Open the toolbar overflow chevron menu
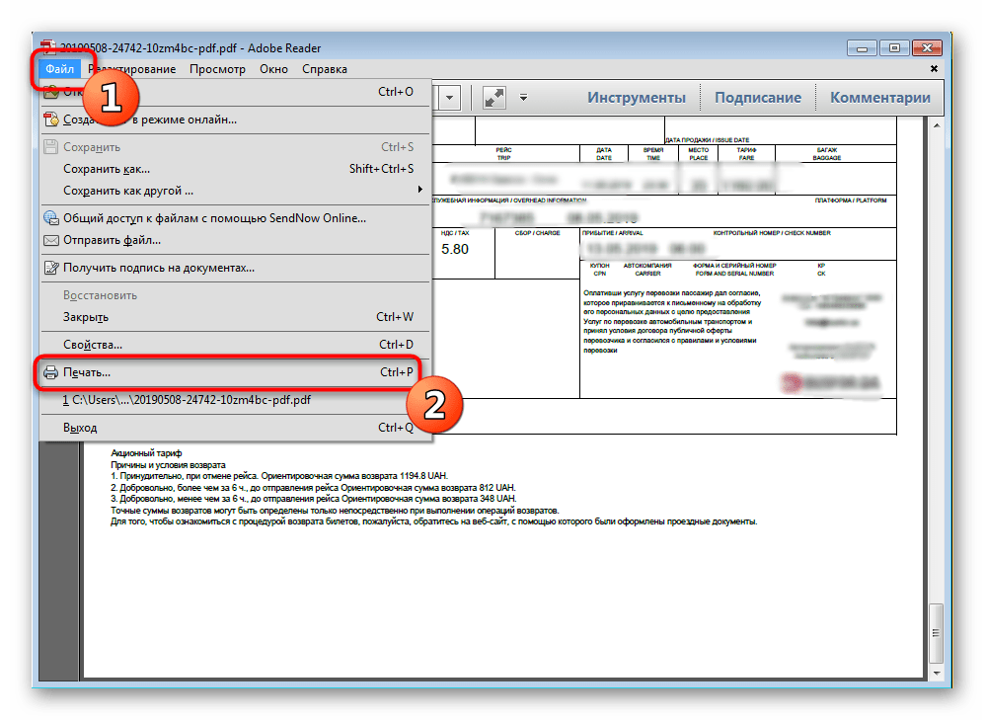This screenshot has width=985, height=720. 524,97
